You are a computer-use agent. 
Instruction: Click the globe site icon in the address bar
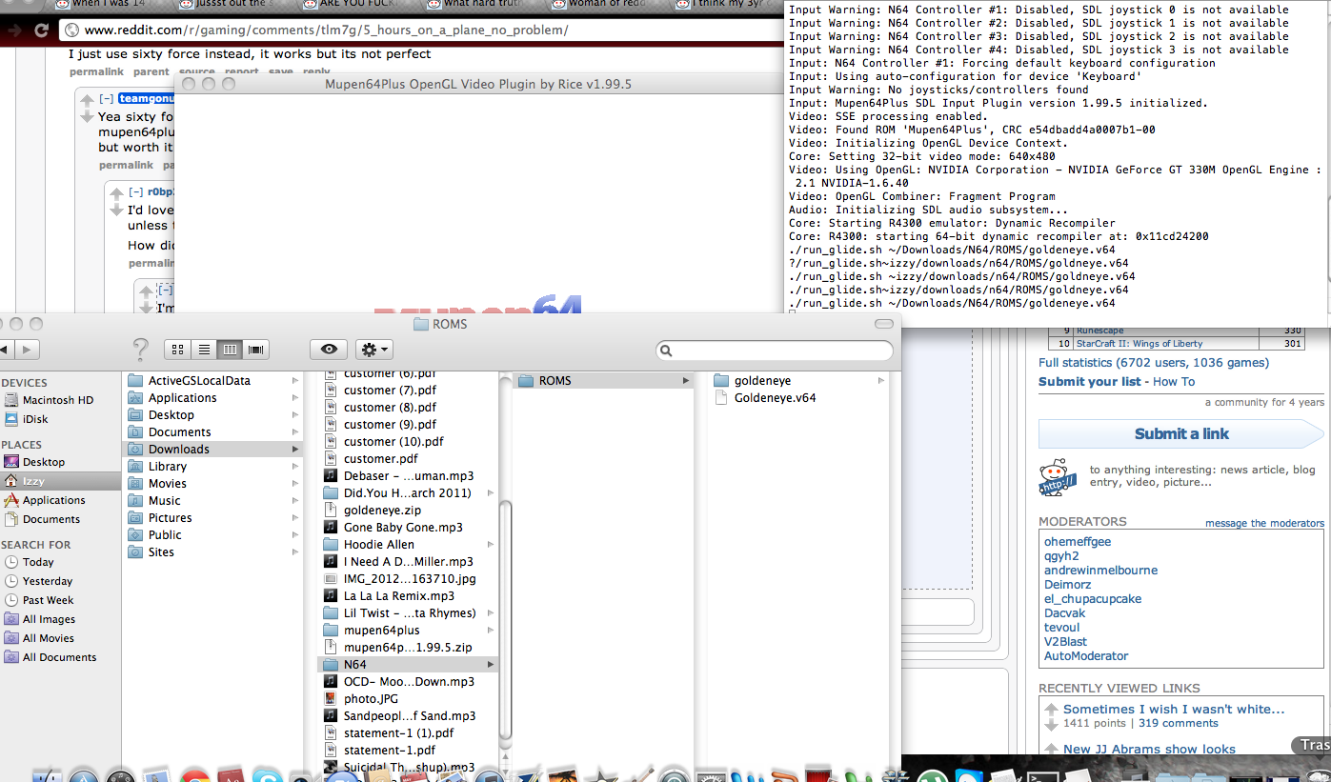tap(72, 30)
